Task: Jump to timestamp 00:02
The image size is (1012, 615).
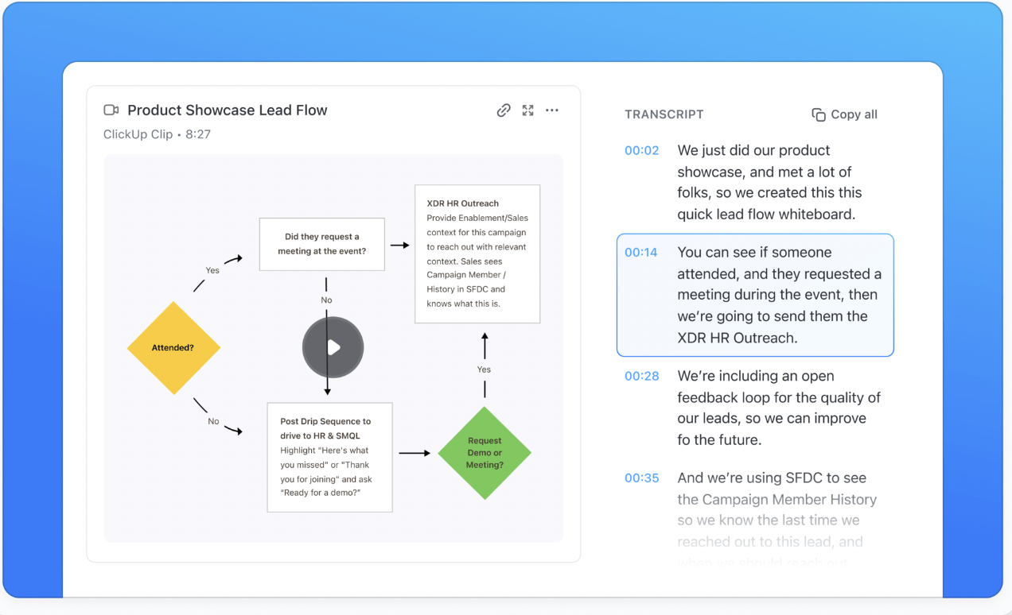Action: coord(642,150)
